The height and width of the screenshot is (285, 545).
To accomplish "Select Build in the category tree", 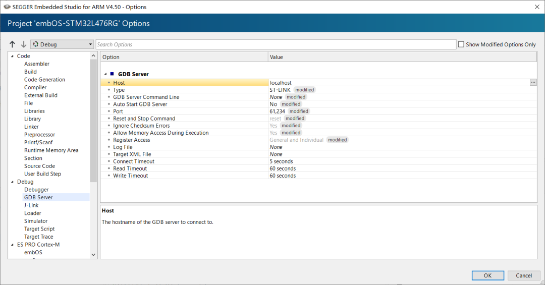I will 31,72.
